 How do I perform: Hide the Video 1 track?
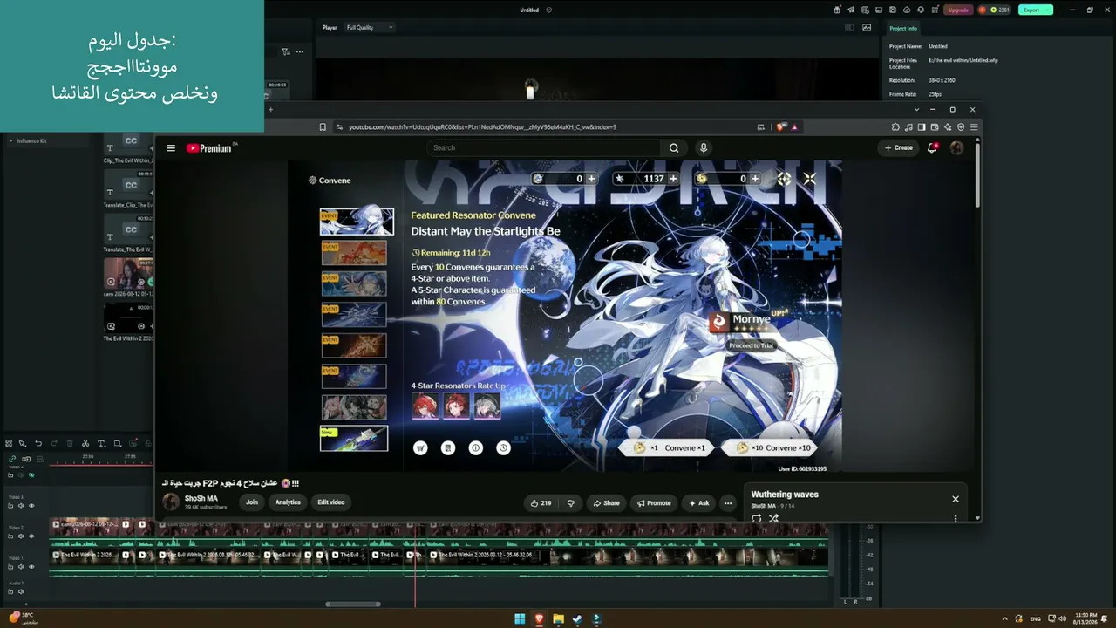31,567
